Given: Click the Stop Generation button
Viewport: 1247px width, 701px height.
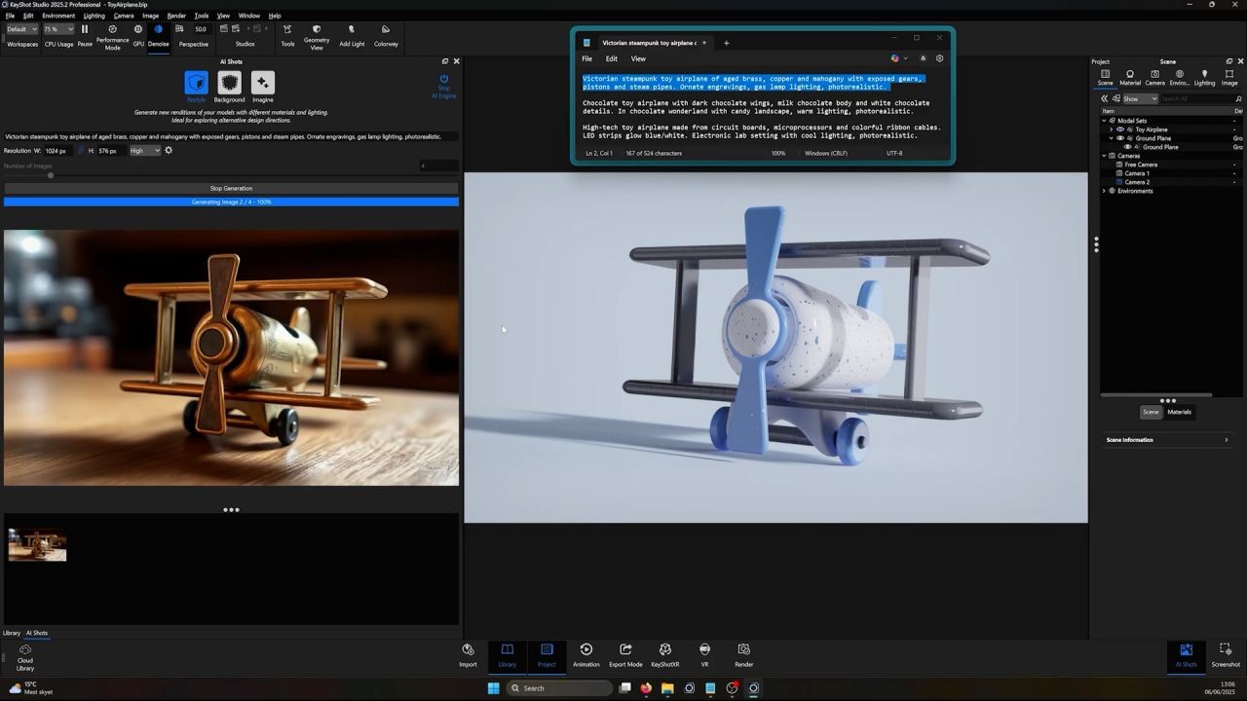Looking at the screenshot, I should click(231, 188).
